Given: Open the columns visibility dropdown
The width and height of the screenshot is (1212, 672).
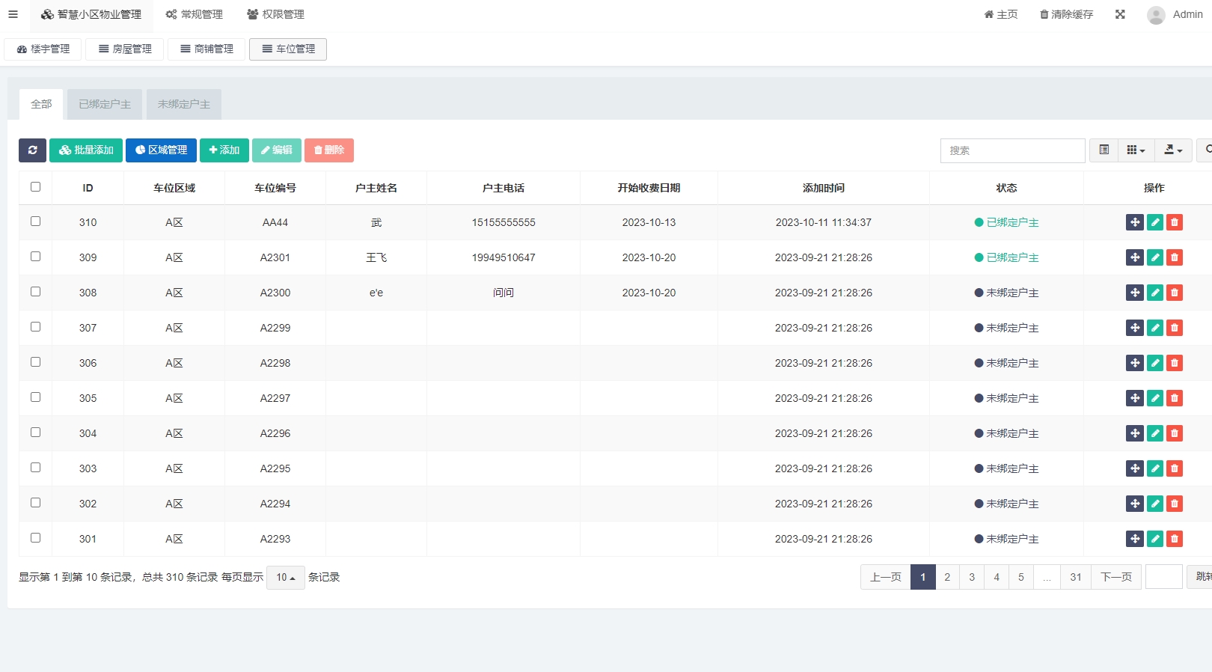Looking at the screenshot, I should (x=1136, y=150).
